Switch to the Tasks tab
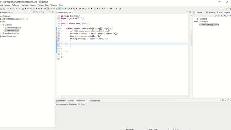This screenshot has height=130, width=231. point(71,101)
